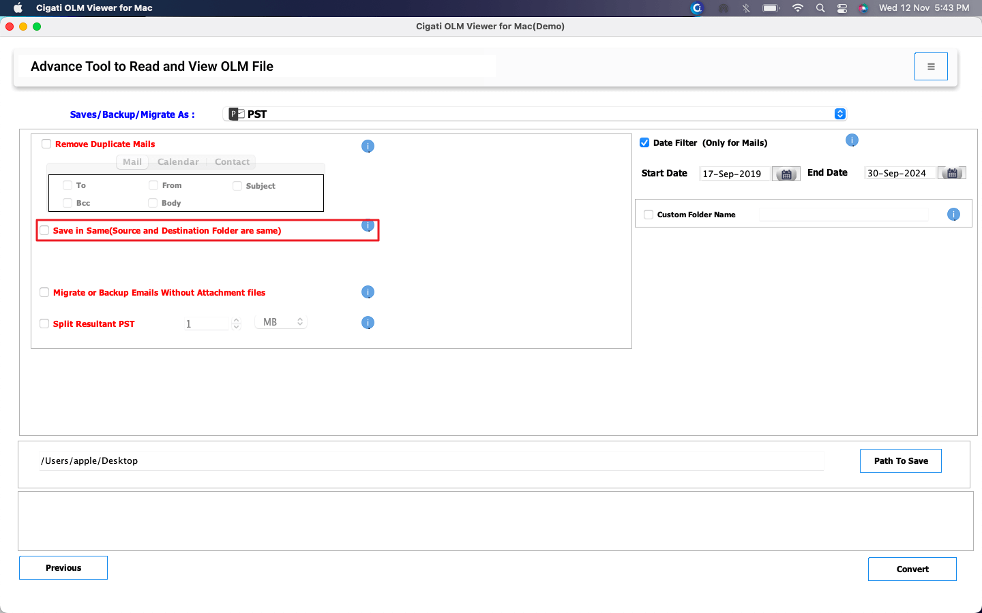Viewport: 982px width, 613px height.
Task: Click the Start Date field 17-Sep-2019
Action: point(735,174)
